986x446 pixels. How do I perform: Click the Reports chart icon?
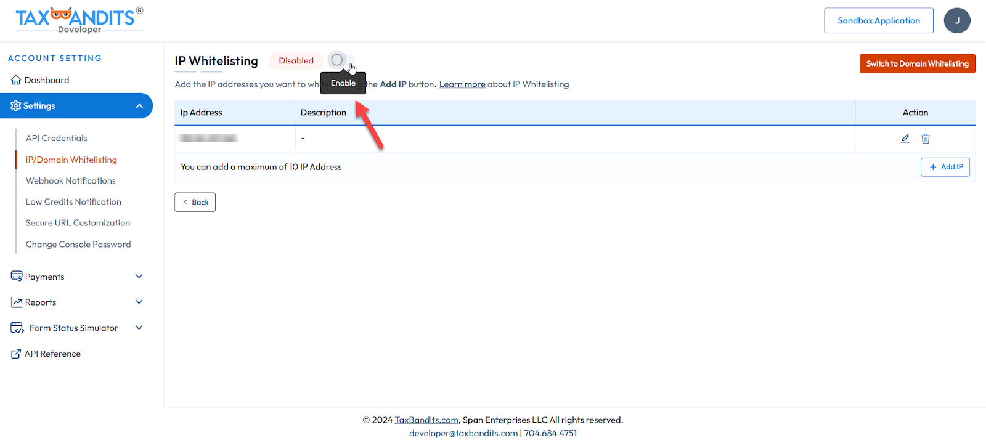click(x=17, y=302)
